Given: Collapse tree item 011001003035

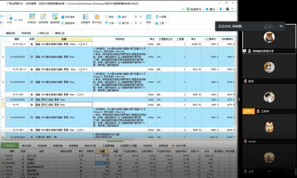Looking at the screenshot, I should pyautogui.click(x=9, y=57).
